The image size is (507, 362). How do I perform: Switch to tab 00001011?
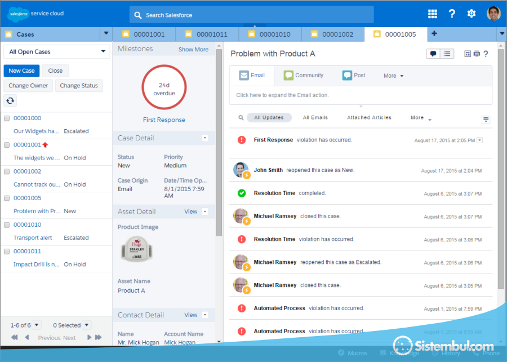click(x=207, y=34)
